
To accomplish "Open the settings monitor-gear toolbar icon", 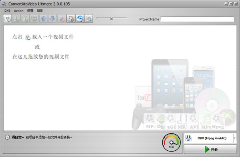I will pos(71,19).
